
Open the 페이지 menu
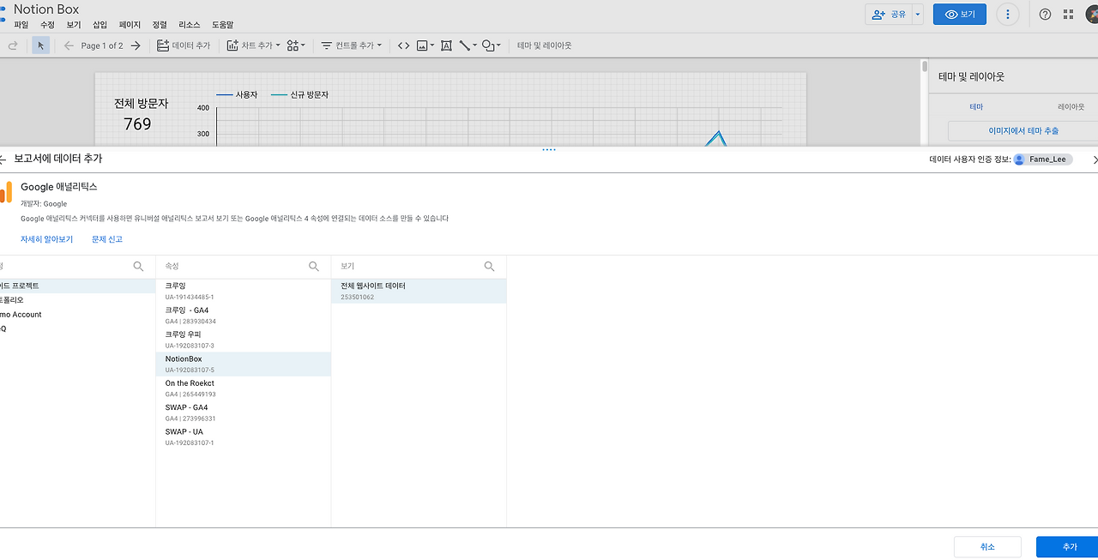click(130, 25)
